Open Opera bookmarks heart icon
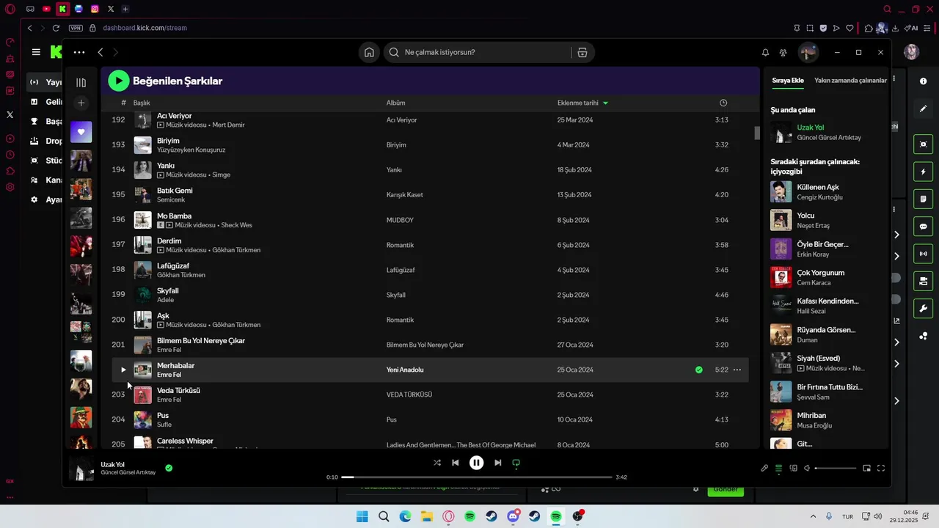The width and height of the screenshot is (939, 528). click(850, 28)
